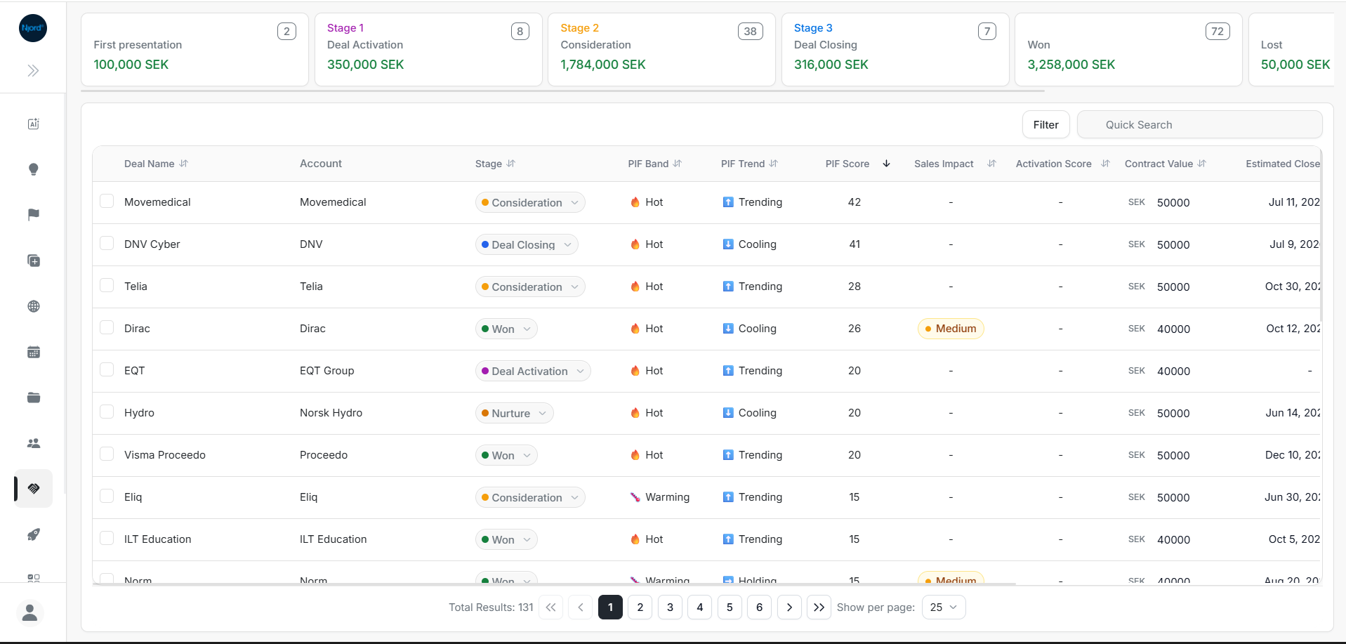Image resolution: width=1346 pixels, height=644 pixels.
Task: Select the Stage 1 Deal Activation card
Action: pyautogui.click(x=428, y=49)
